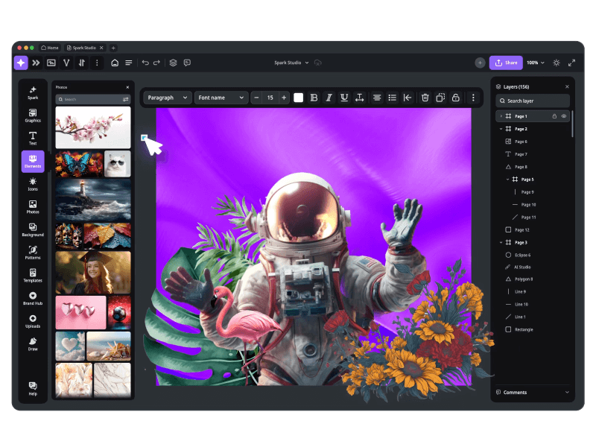Open the white text color swatch
596x447 pixels.
point(299,98)
